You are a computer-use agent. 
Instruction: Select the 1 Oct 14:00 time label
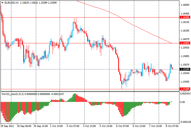click(x=57, y=126)
